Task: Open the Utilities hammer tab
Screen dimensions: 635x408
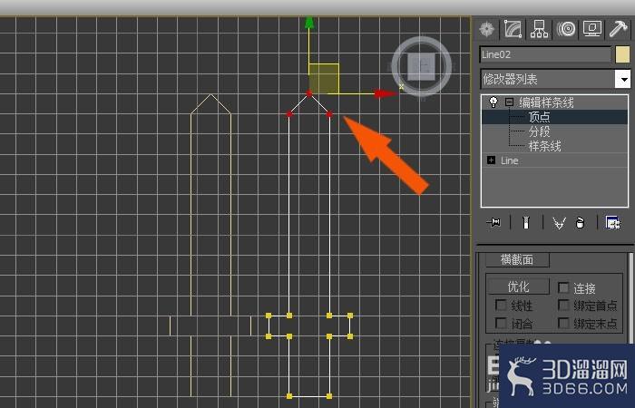Action: pyautogui.click(x=618, y=29)
